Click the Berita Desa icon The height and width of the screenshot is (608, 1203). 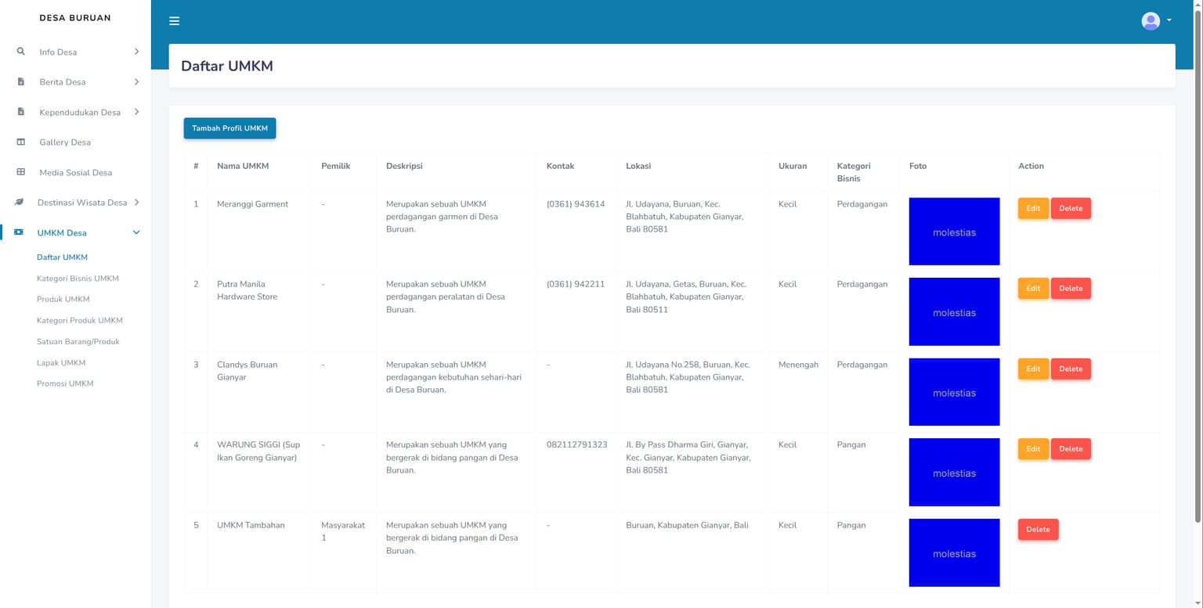click(x=20, y=81)
